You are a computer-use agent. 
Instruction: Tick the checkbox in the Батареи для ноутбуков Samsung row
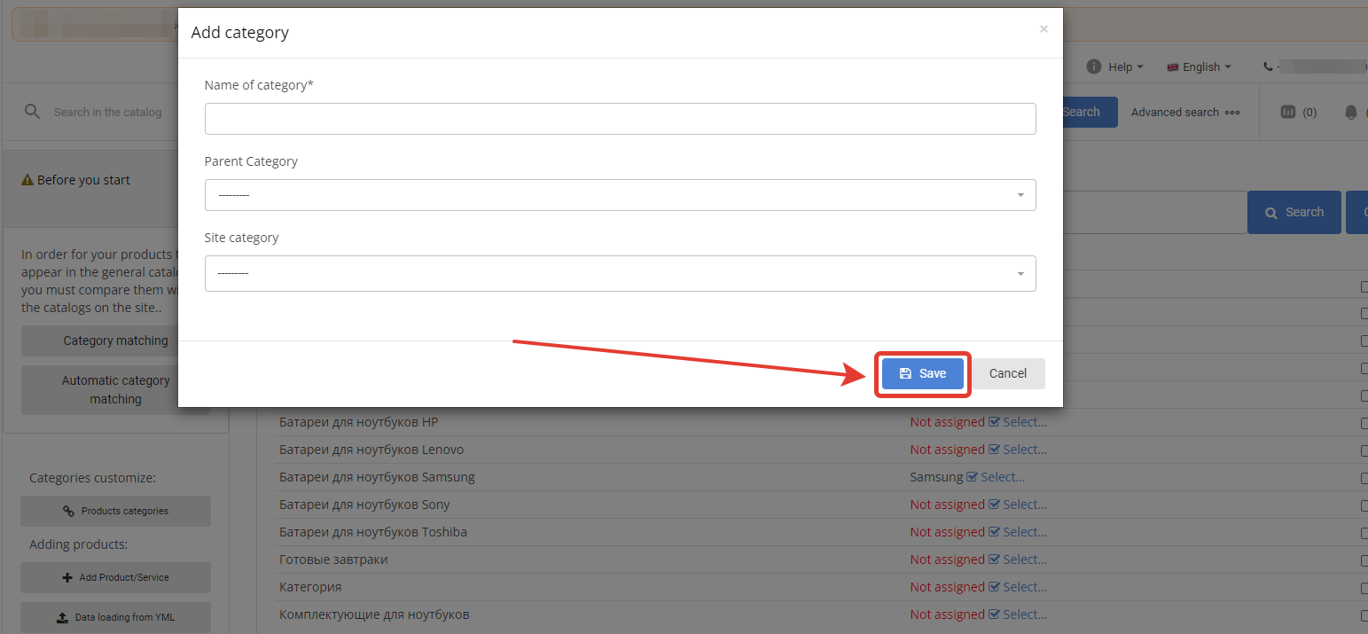(x=1364, y=477)
